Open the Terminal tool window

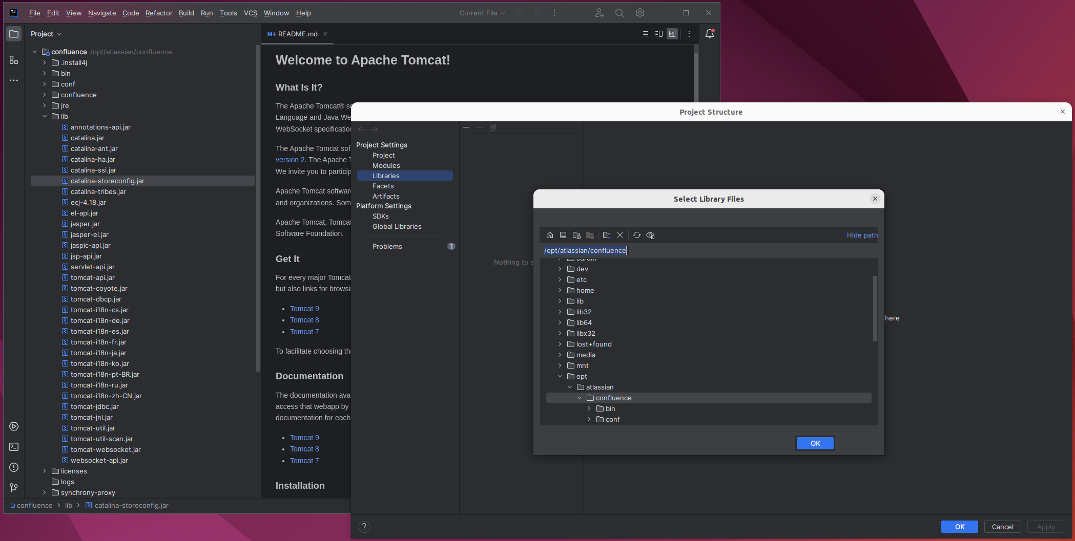point(14,447)
